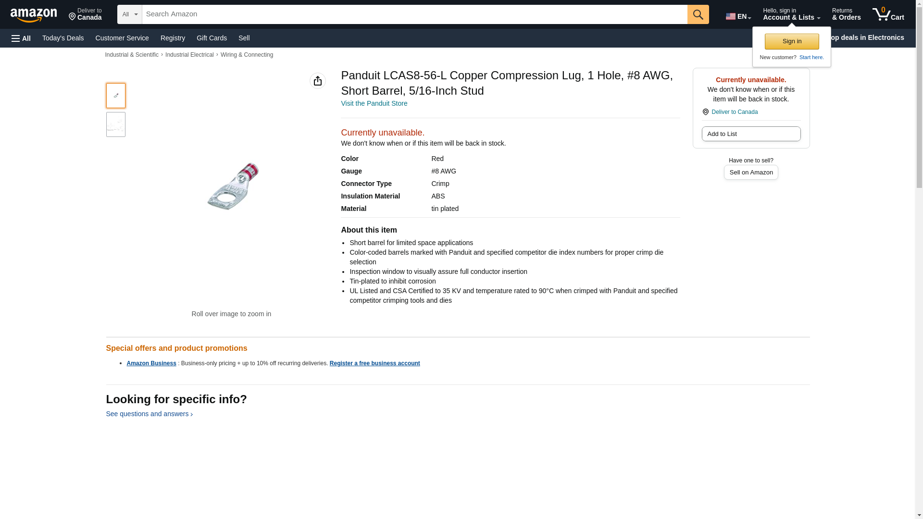The height and width of the screenshot is (519, 923).
Task: Click the magnifying glass search button
Action: [x=698, y=14]
